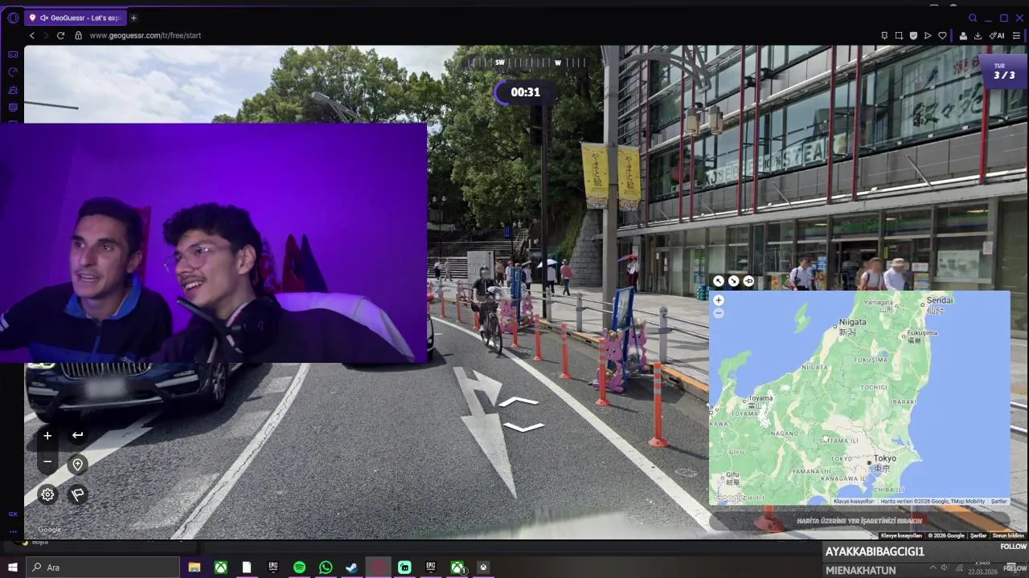Image resolution: width=1029 pixels, height=578 pixels.
Task: Open GX Corner gamepad sidebar icon
Action: pyautogui.click(x=13, y=55)
